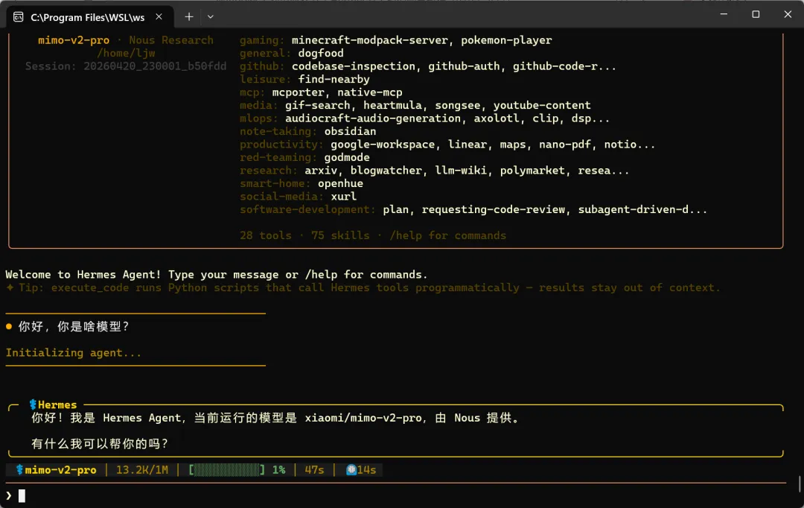Click the 14s clock icon in status bar
This screenshot has width=804, height=508.
pos(351,470)
